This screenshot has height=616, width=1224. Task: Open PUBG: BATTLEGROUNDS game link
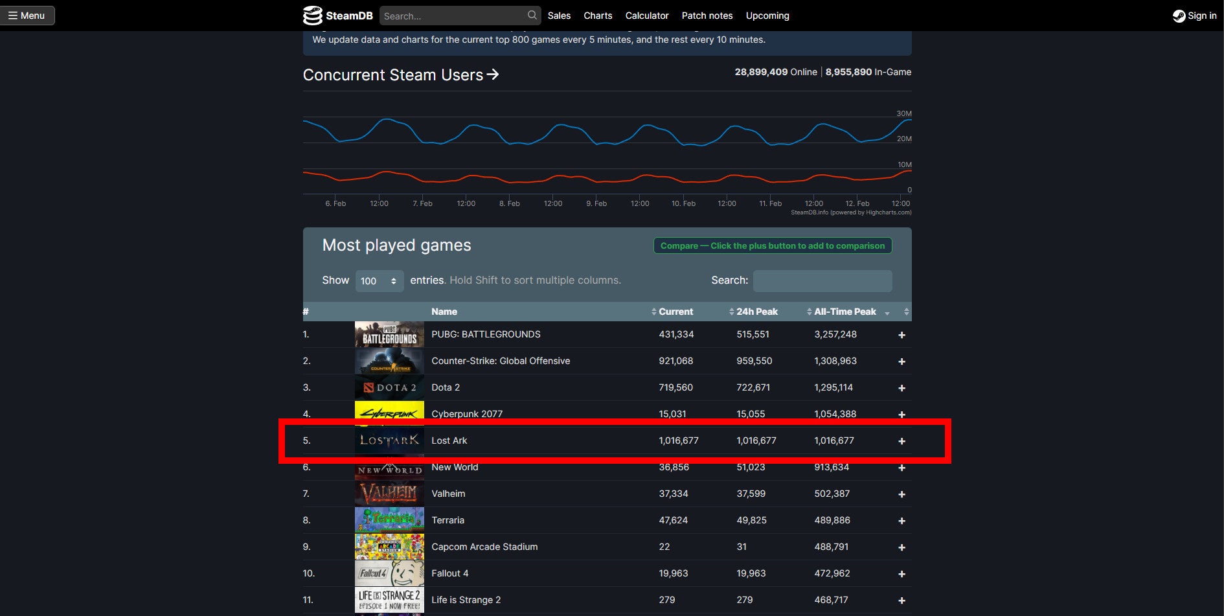(x=486, y=334)
